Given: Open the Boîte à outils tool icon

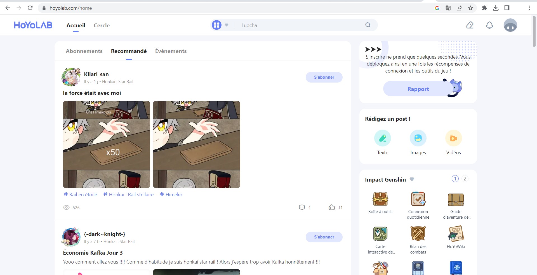Looking at the screenshot, I should (380, 199).
